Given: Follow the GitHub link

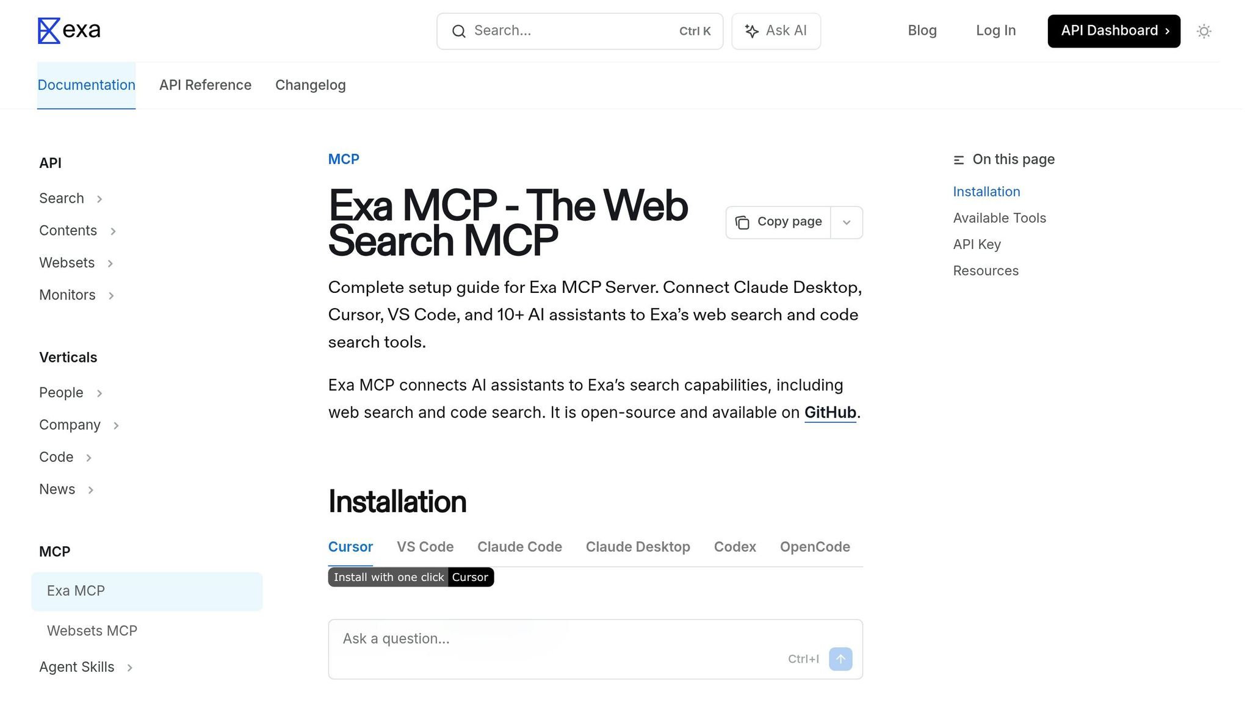Looking at the screenshot, I should (x=830, y=413).
